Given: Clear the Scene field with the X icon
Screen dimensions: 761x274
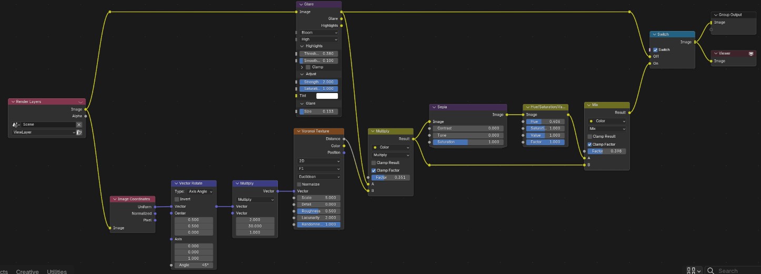Looking at the screenshot, I should pos(79,125).
